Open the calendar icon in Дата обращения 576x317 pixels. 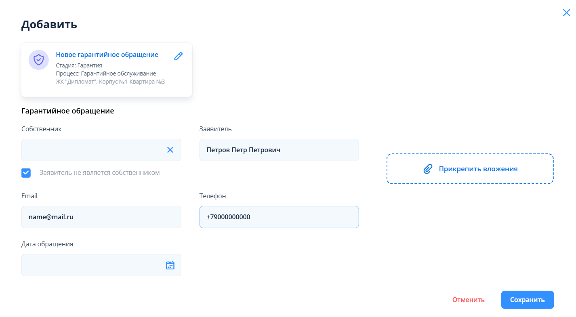point(170,265)
